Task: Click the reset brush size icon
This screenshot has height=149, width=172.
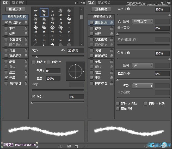Action: click(x=63, y=51)
